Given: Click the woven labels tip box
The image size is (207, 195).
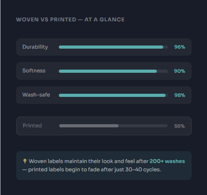Looking at the screenshot, I should [104, 165].
